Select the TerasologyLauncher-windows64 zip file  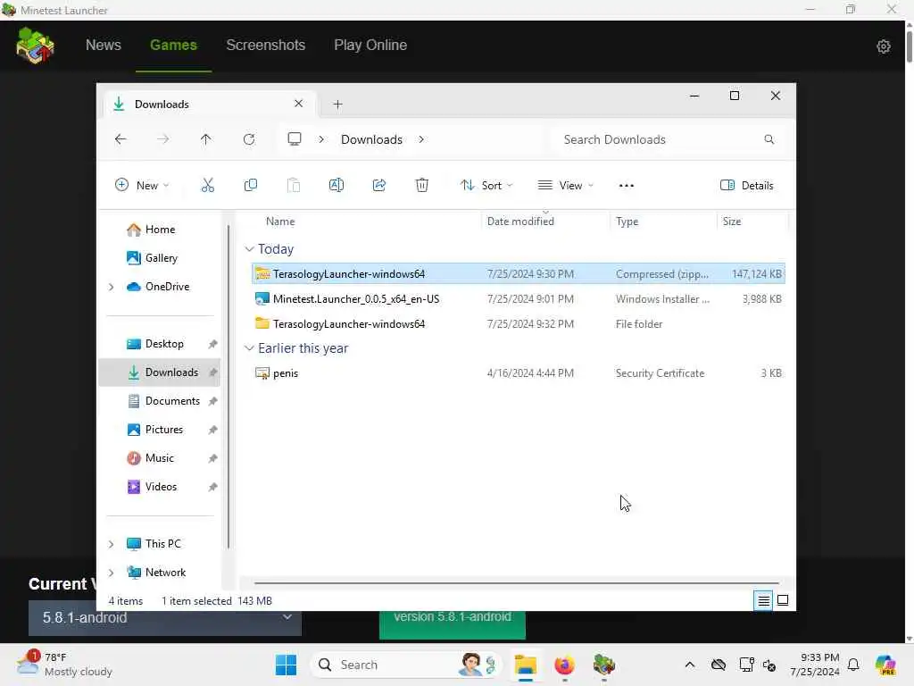[519, 273]
